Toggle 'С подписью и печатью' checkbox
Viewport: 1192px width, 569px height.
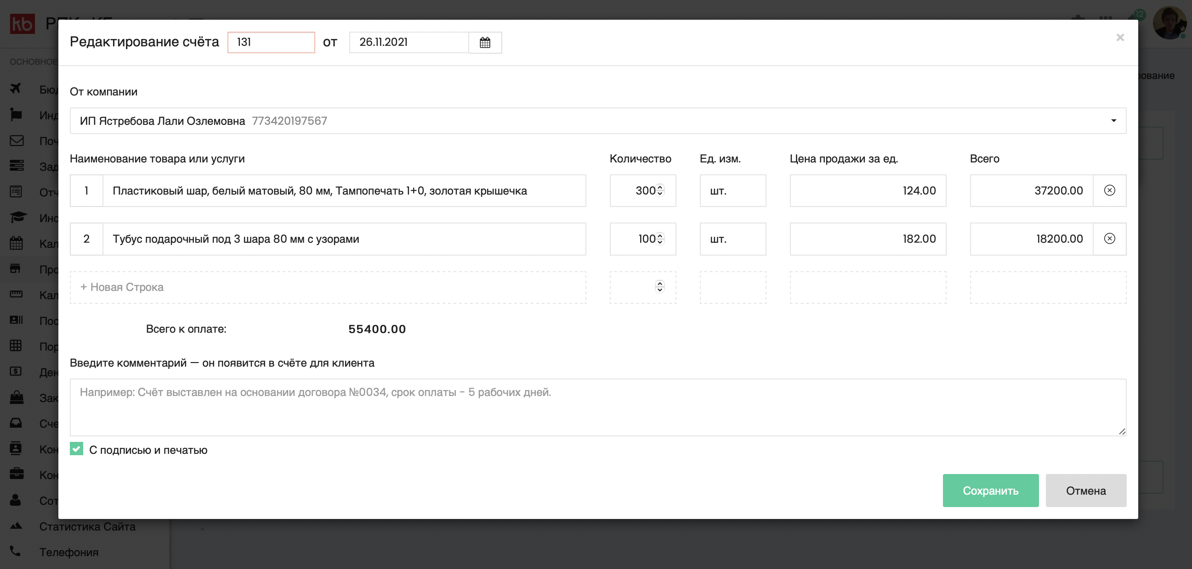(x=76, y=449)
